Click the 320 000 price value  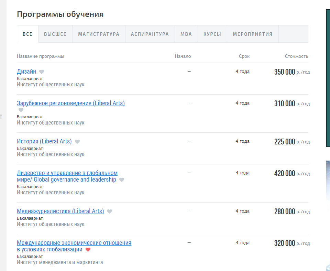(285, 243)
